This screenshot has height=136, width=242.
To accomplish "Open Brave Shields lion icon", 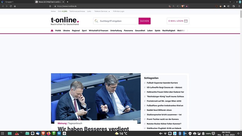I will point(183,6).
